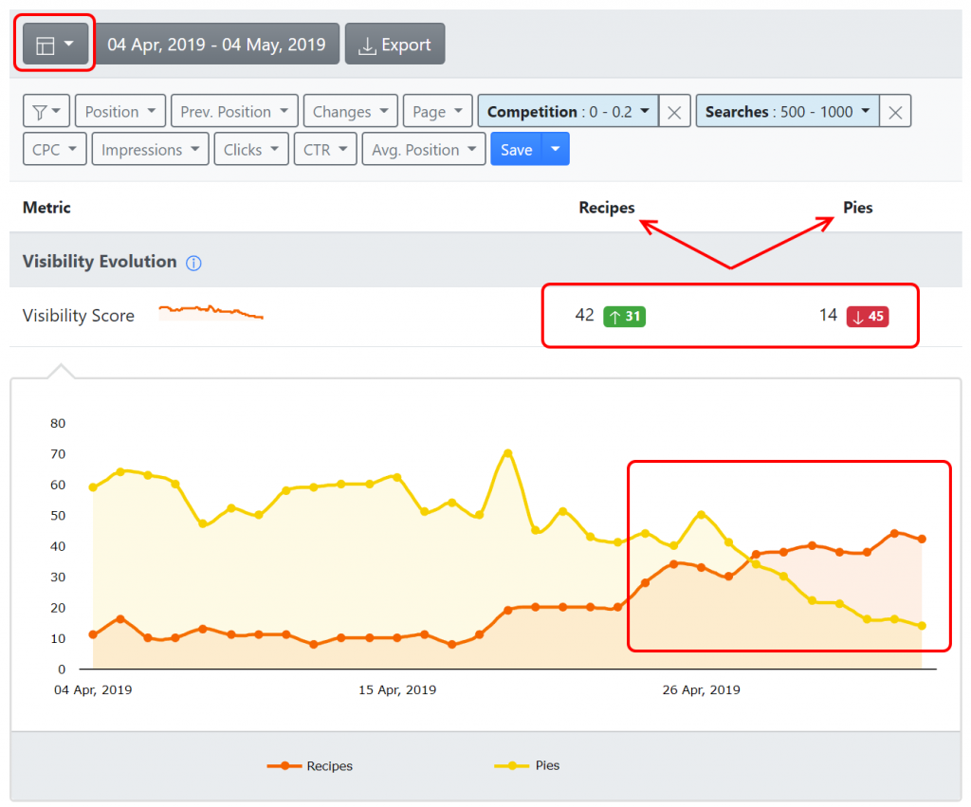Remove the Searches filter with its X
The width and height of the screenshot is (971, 807).
(895, 112)
